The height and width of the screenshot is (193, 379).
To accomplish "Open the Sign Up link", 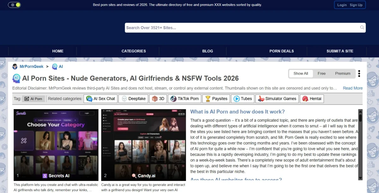I will click(x=356, y=5).
